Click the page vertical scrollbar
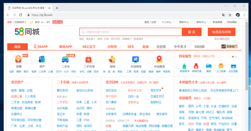 tap(247, 54)
